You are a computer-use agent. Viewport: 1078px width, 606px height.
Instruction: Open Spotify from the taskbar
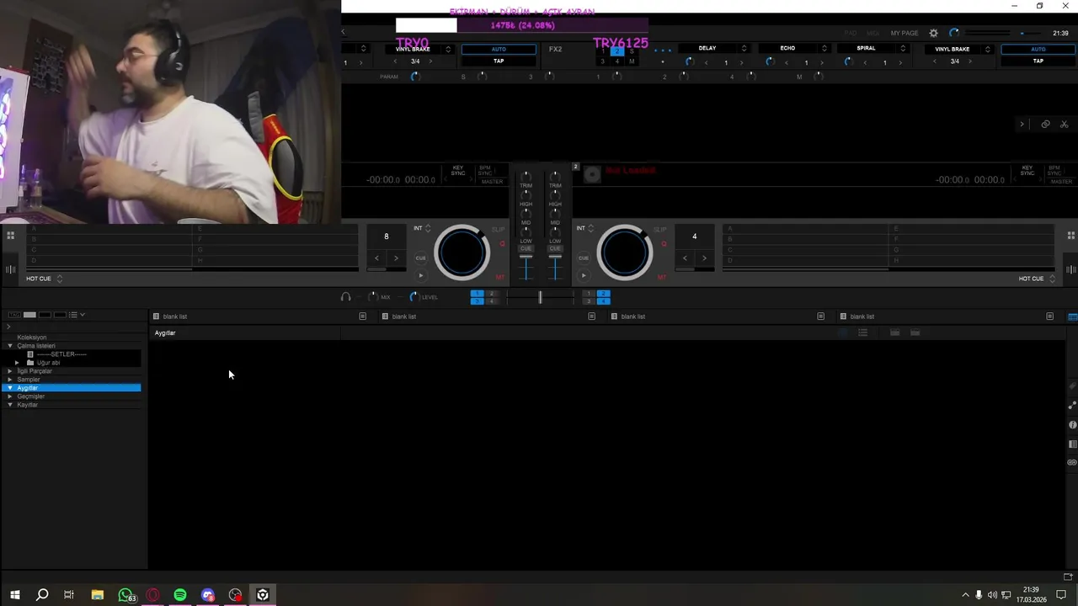click(180, 595)
